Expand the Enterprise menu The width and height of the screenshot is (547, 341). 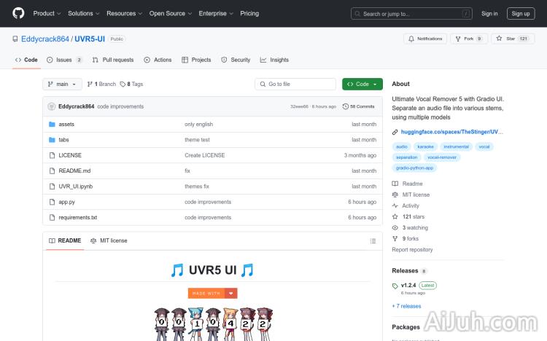point(216,13)
